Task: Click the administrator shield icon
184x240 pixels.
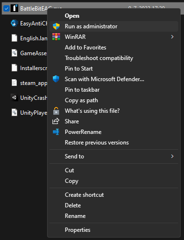Action: pyautogui.click(x=56, y=26)
